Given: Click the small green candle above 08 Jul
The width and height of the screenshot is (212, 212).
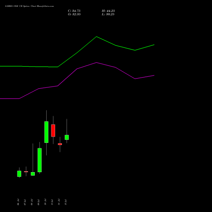Looking at the screenshot, I should pyautogui.click(x=33, y=174).
